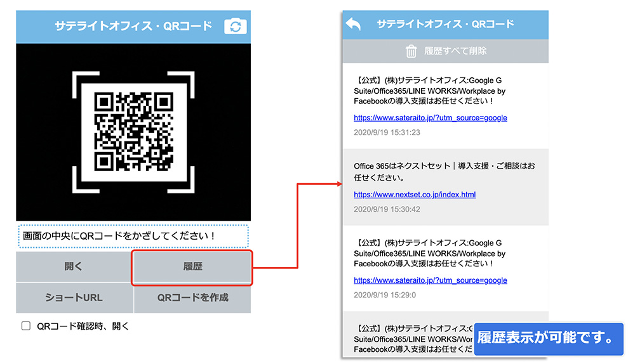Click 履歴すべて削除 label
635x362 pixels.
click(455, 51)
